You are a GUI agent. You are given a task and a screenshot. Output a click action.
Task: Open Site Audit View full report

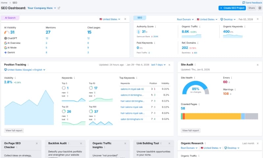click(191, 131)
